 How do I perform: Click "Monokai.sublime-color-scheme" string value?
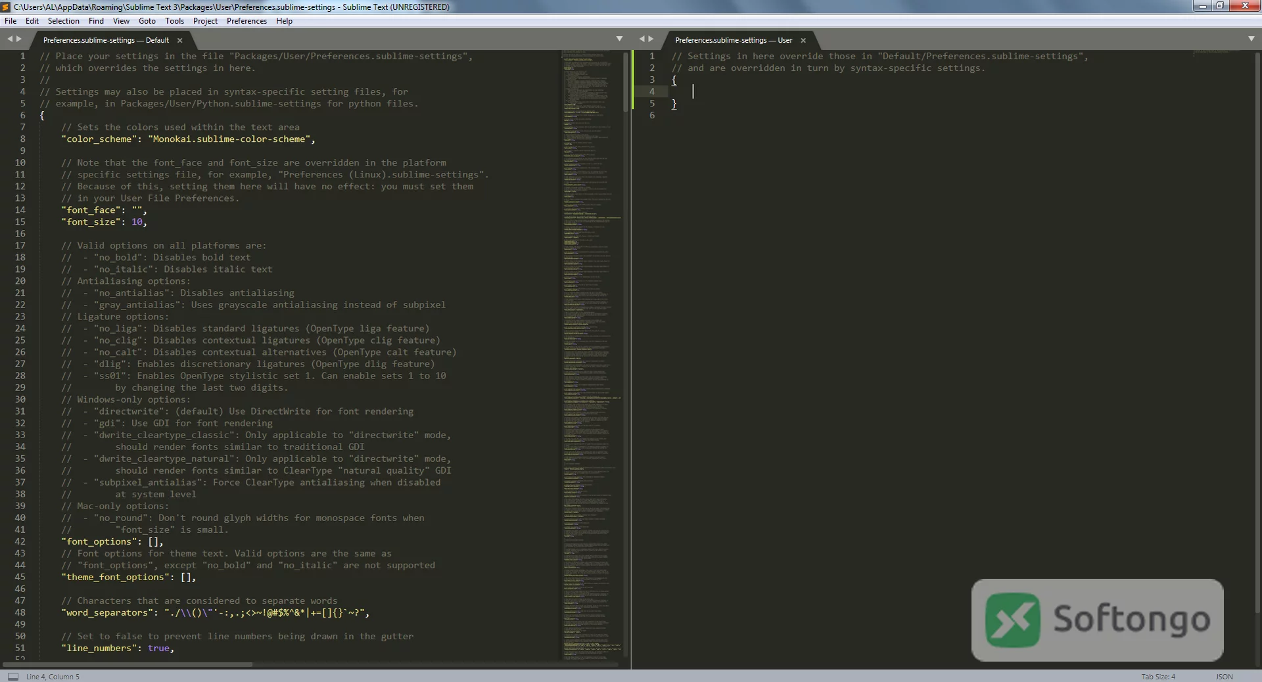pyautogui.click(x=229, y=139)
